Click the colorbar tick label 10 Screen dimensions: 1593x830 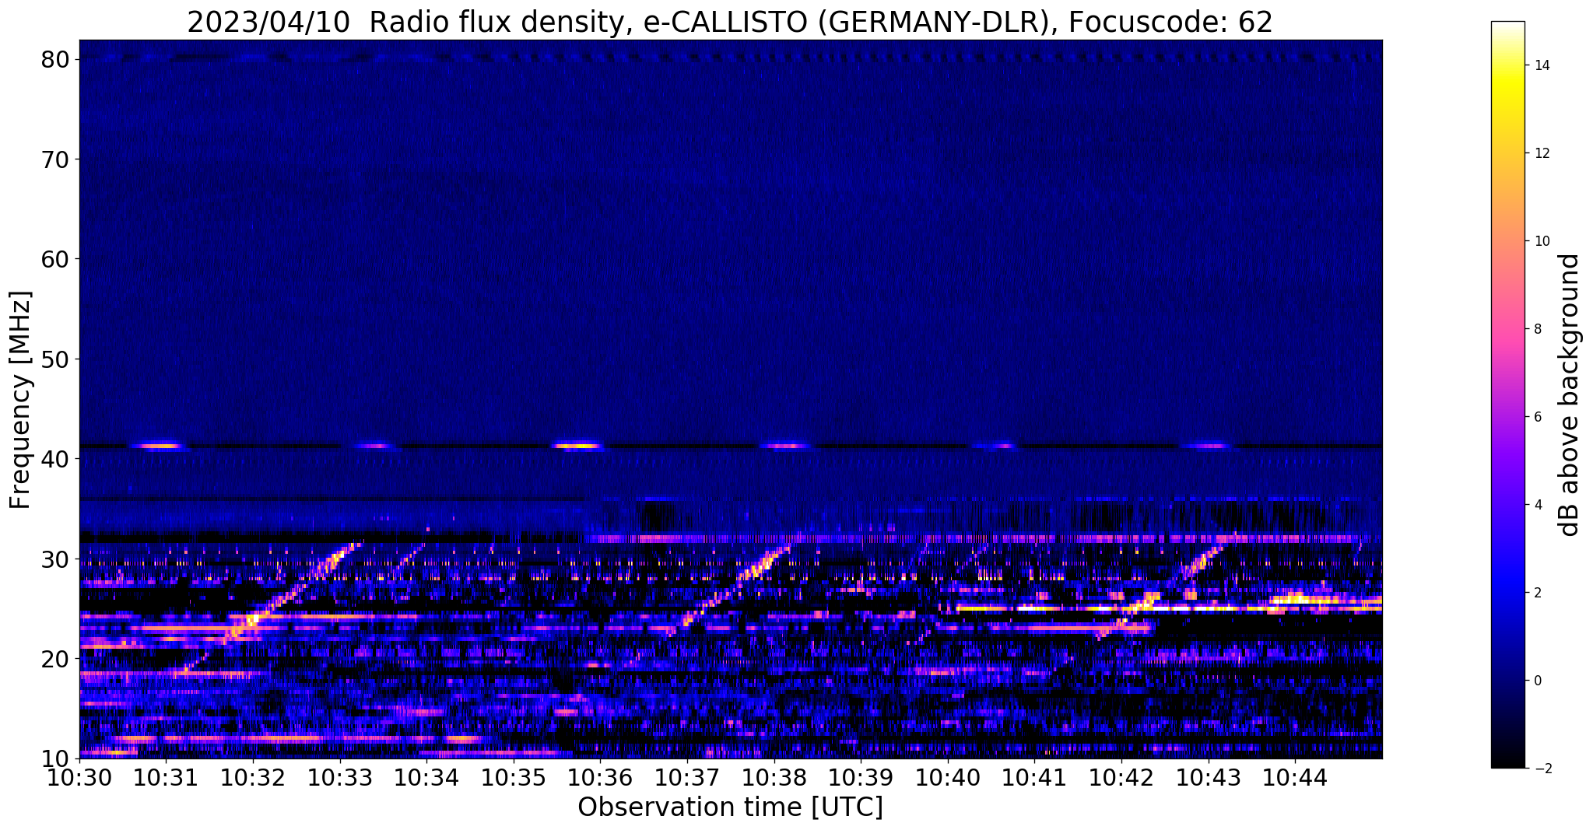[x=1541, y=241]
